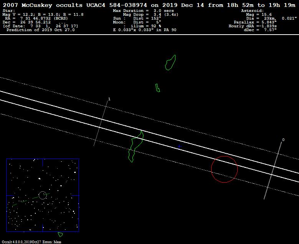This screenshot has height=244, width=299.
Task: Click 'Mag Drop = 3.4 (3.4r)' text
Action: (150, 15)
